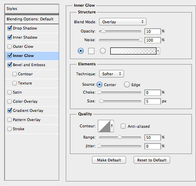The width and height of the screenshot is (196, 186).
Task: Uncheck the Bevel and Emboss checkbox
Action: tap(10, 64)
